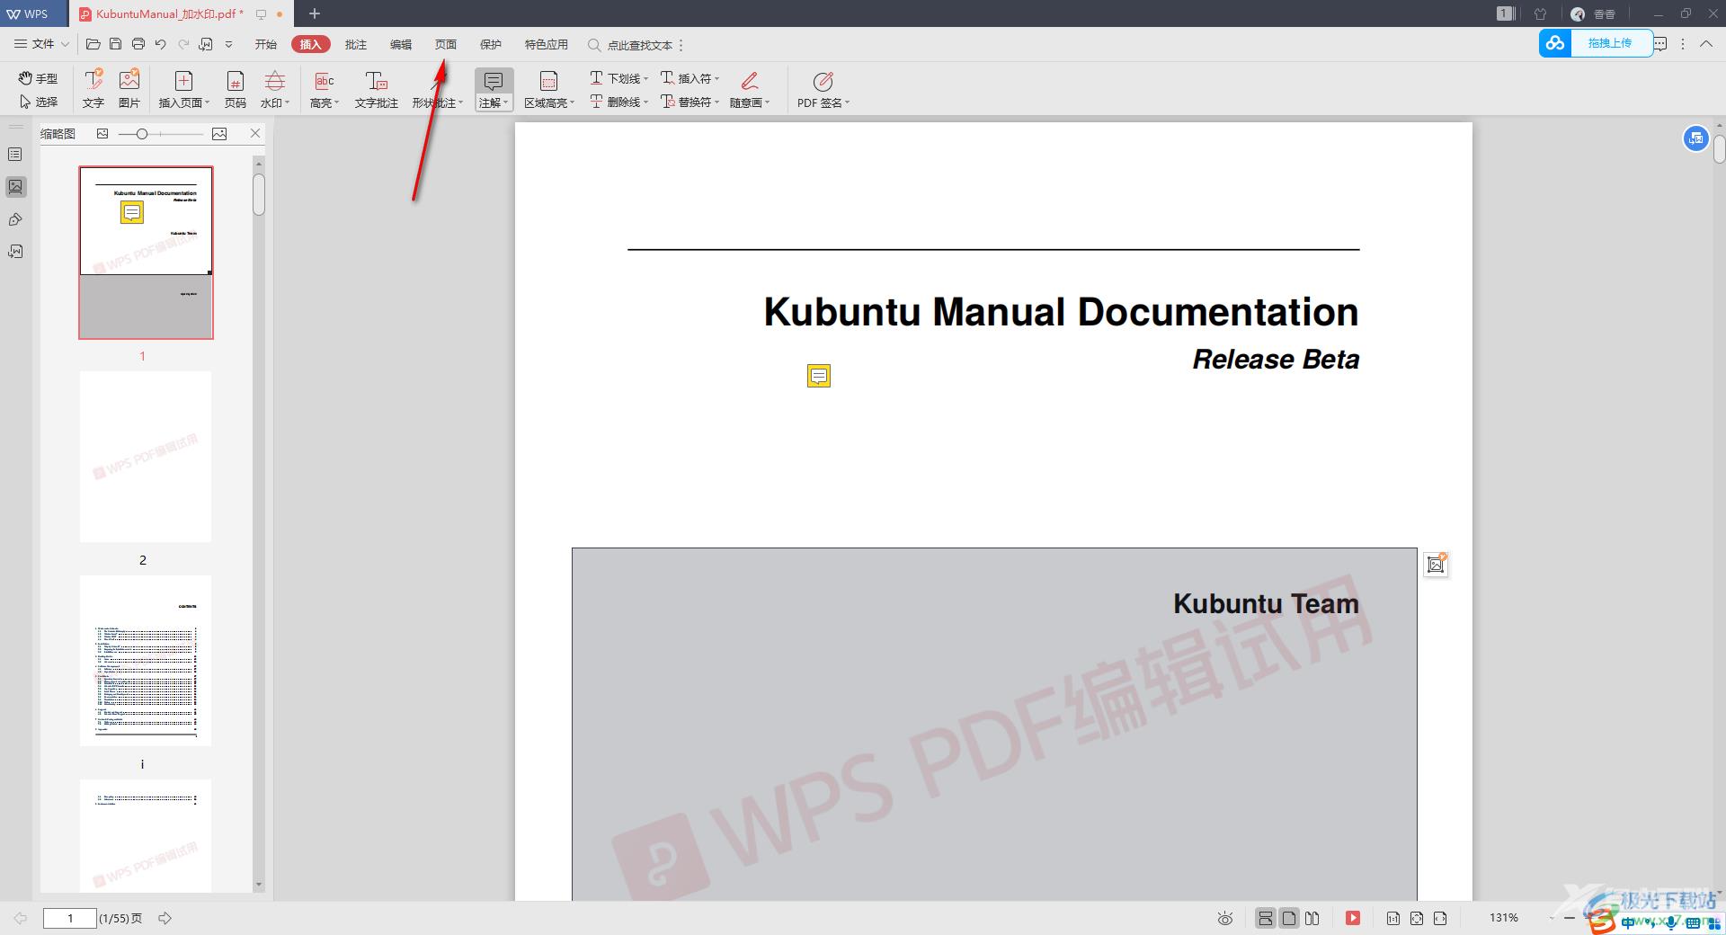The height and width of the screenshot is (935, 1726).
Task: Apply 下划线 underline markup
Action: (x=618, y=78)
